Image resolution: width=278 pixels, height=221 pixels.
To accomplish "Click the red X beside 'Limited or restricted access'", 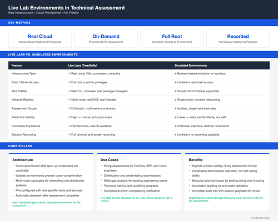I will [x=175, y=83].
